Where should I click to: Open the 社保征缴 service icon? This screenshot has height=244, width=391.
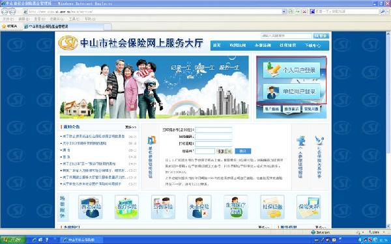(x=272, y=207)
